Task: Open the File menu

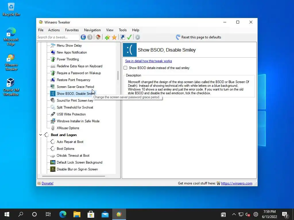Action: click(41, 30)
